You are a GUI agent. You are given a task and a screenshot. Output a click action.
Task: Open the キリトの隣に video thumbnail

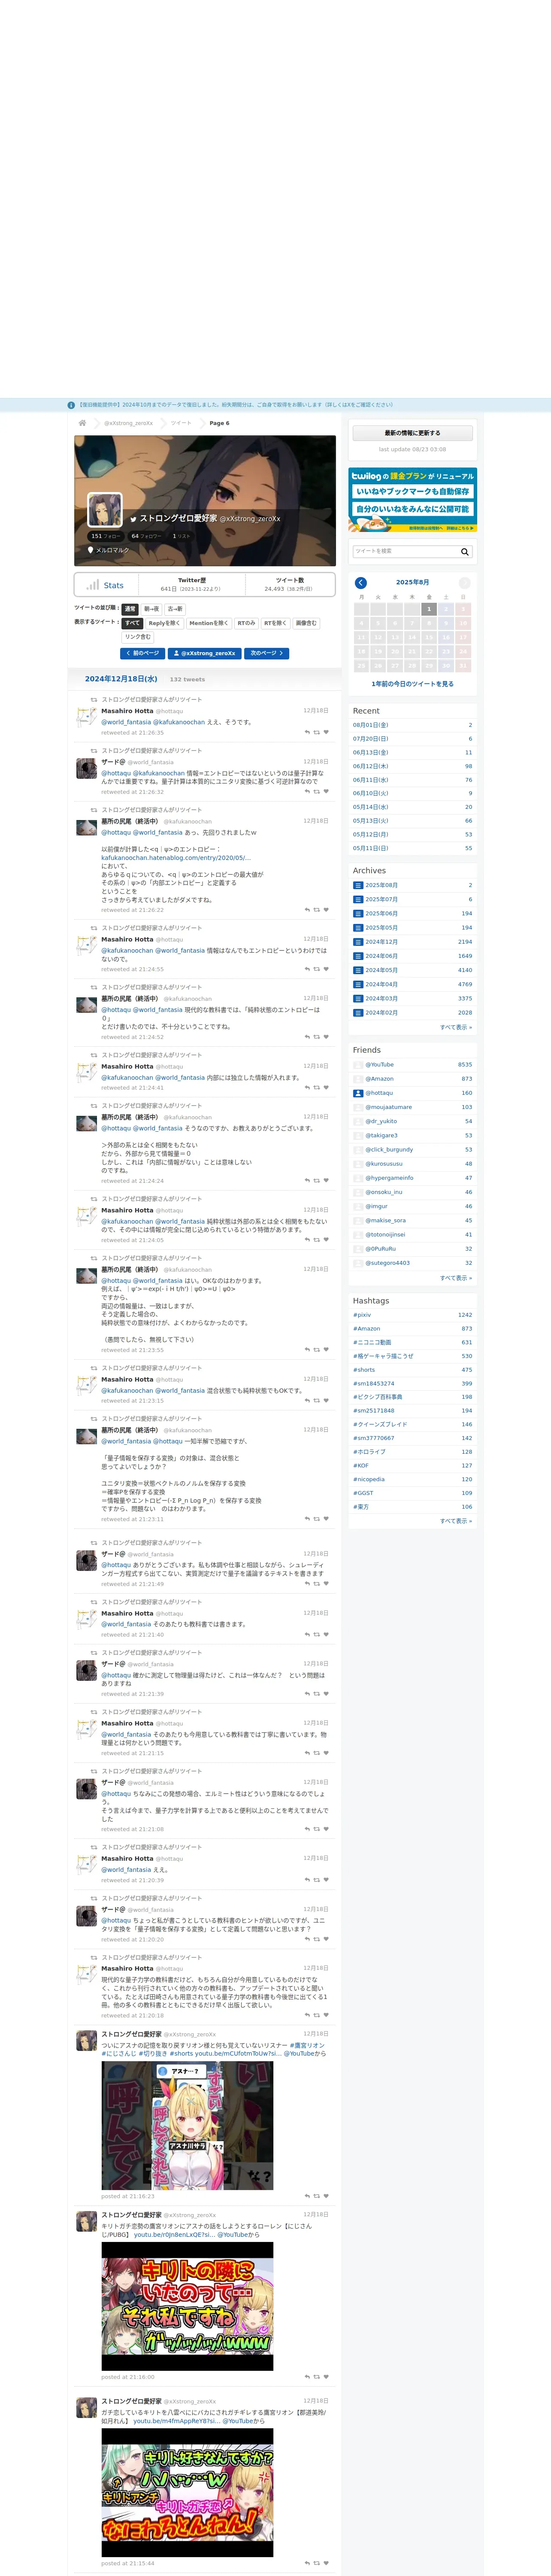(x=187, y=2306)
